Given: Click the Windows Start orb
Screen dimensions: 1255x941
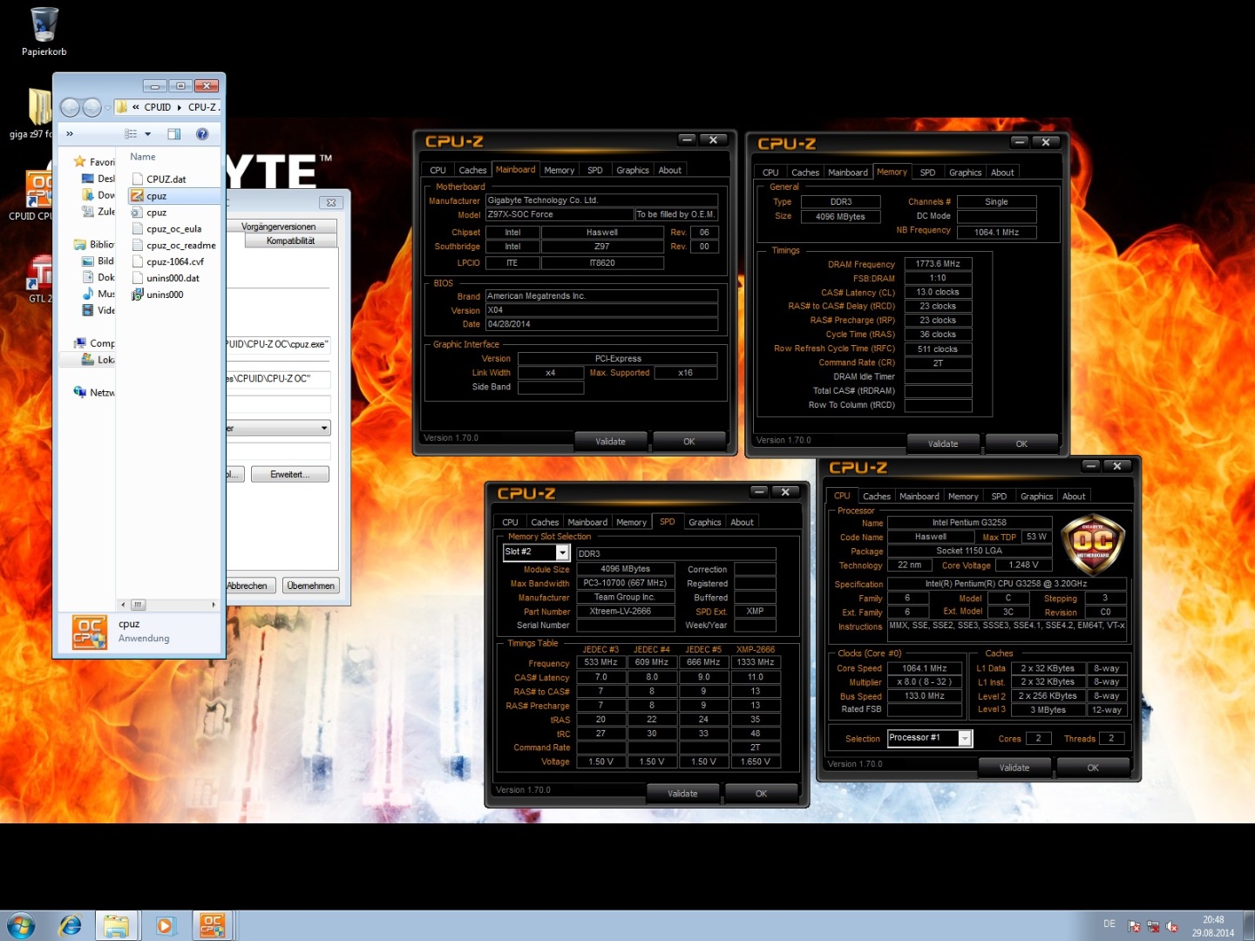Looking at the screenshot, I should click(21, 925).
